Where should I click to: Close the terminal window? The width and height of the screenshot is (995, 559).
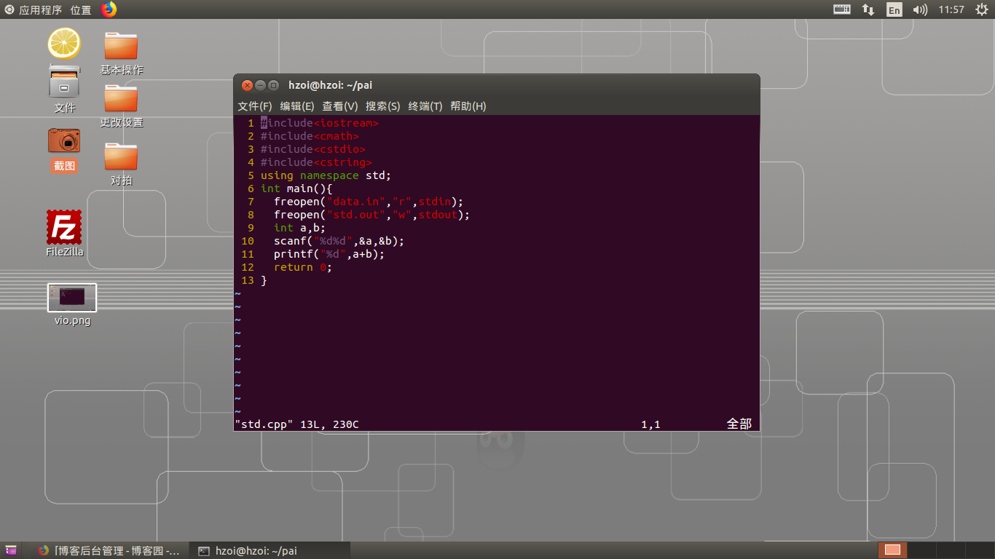coord(247,85)
